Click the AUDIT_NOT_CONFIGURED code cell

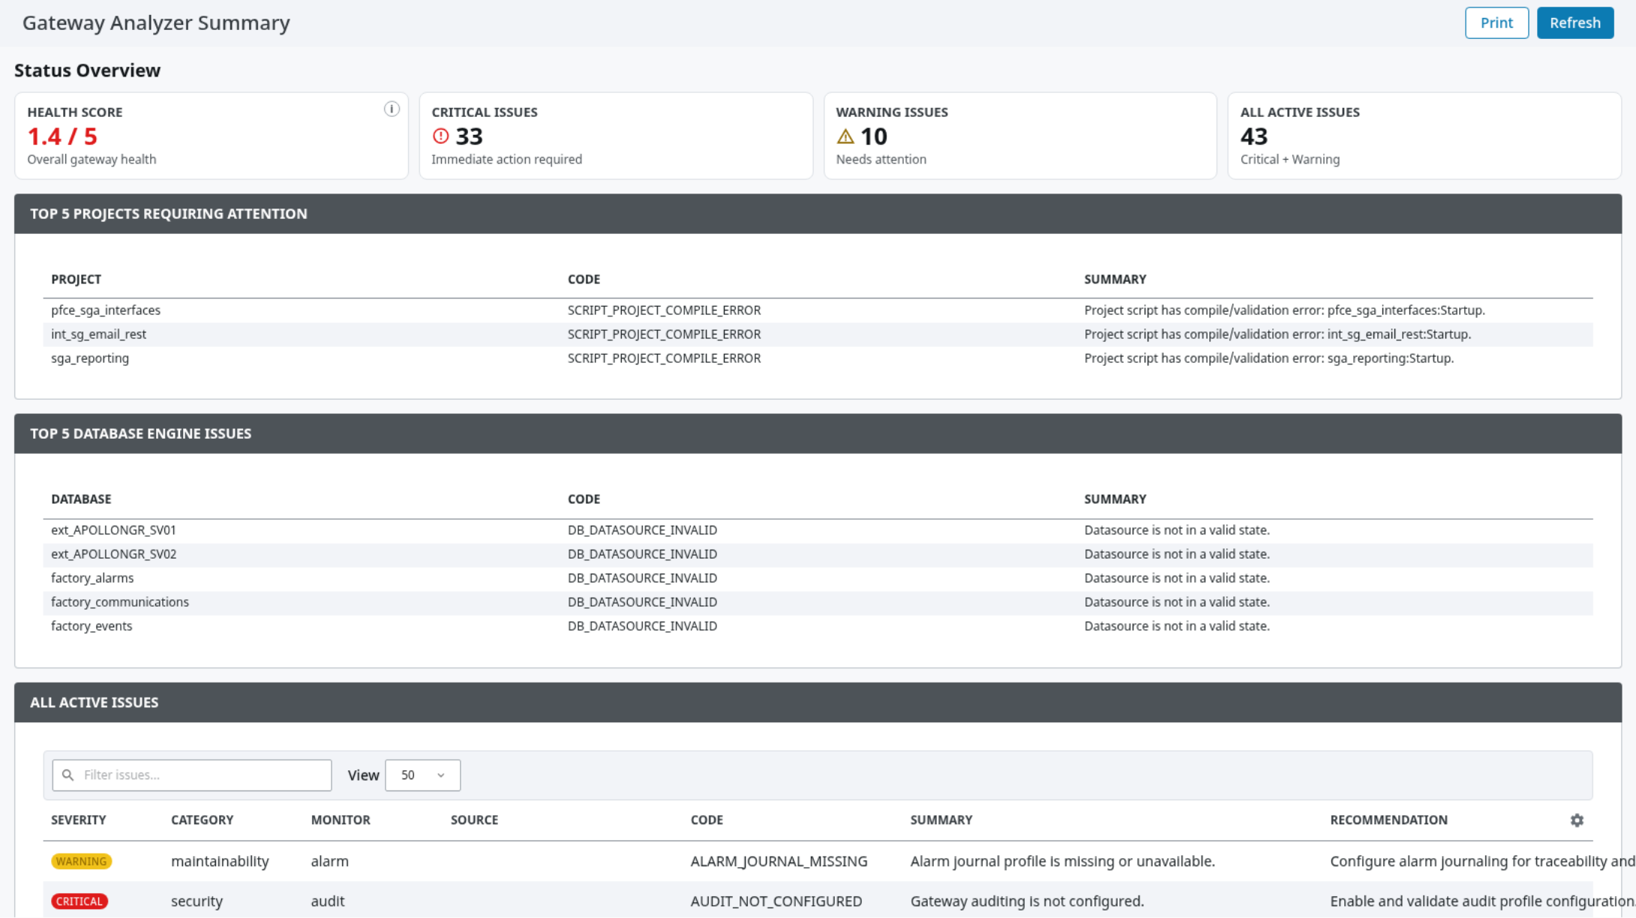776,901
